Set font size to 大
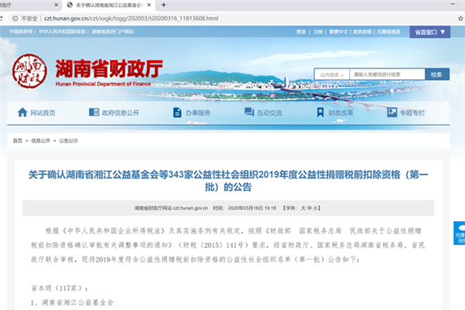 coord(303,208)
